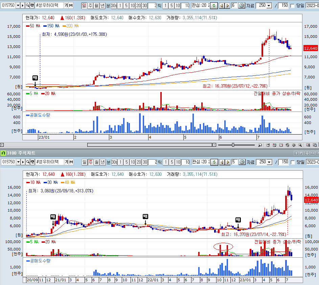The width and height of the screenshot is (319, 285).
Task: Click the previous yellow arrow in the upper toolbar
Action: (222, 6)
